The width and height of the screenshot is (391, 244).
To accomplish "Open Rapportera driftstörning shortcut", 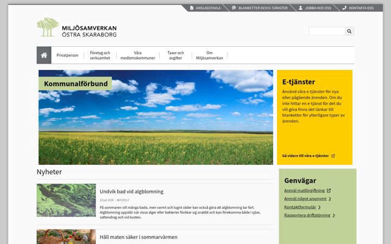I will (307, 215).
